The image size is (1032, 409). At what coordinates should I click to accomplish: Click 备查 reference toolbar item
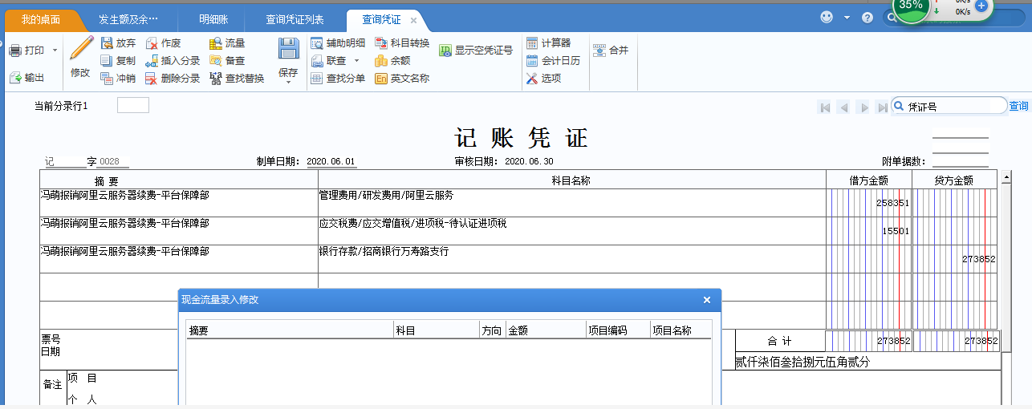click(x=227, y=61)
